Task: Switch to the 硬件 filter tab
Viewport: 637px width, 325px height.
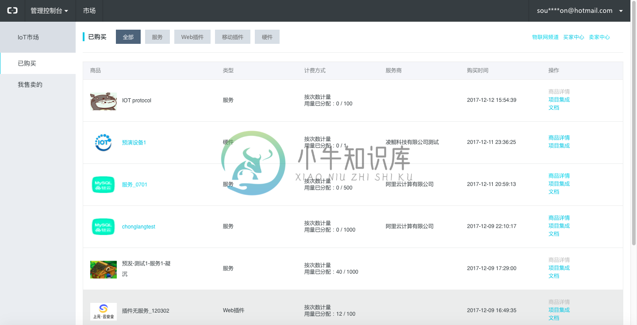Action: [x=267, y=37]
